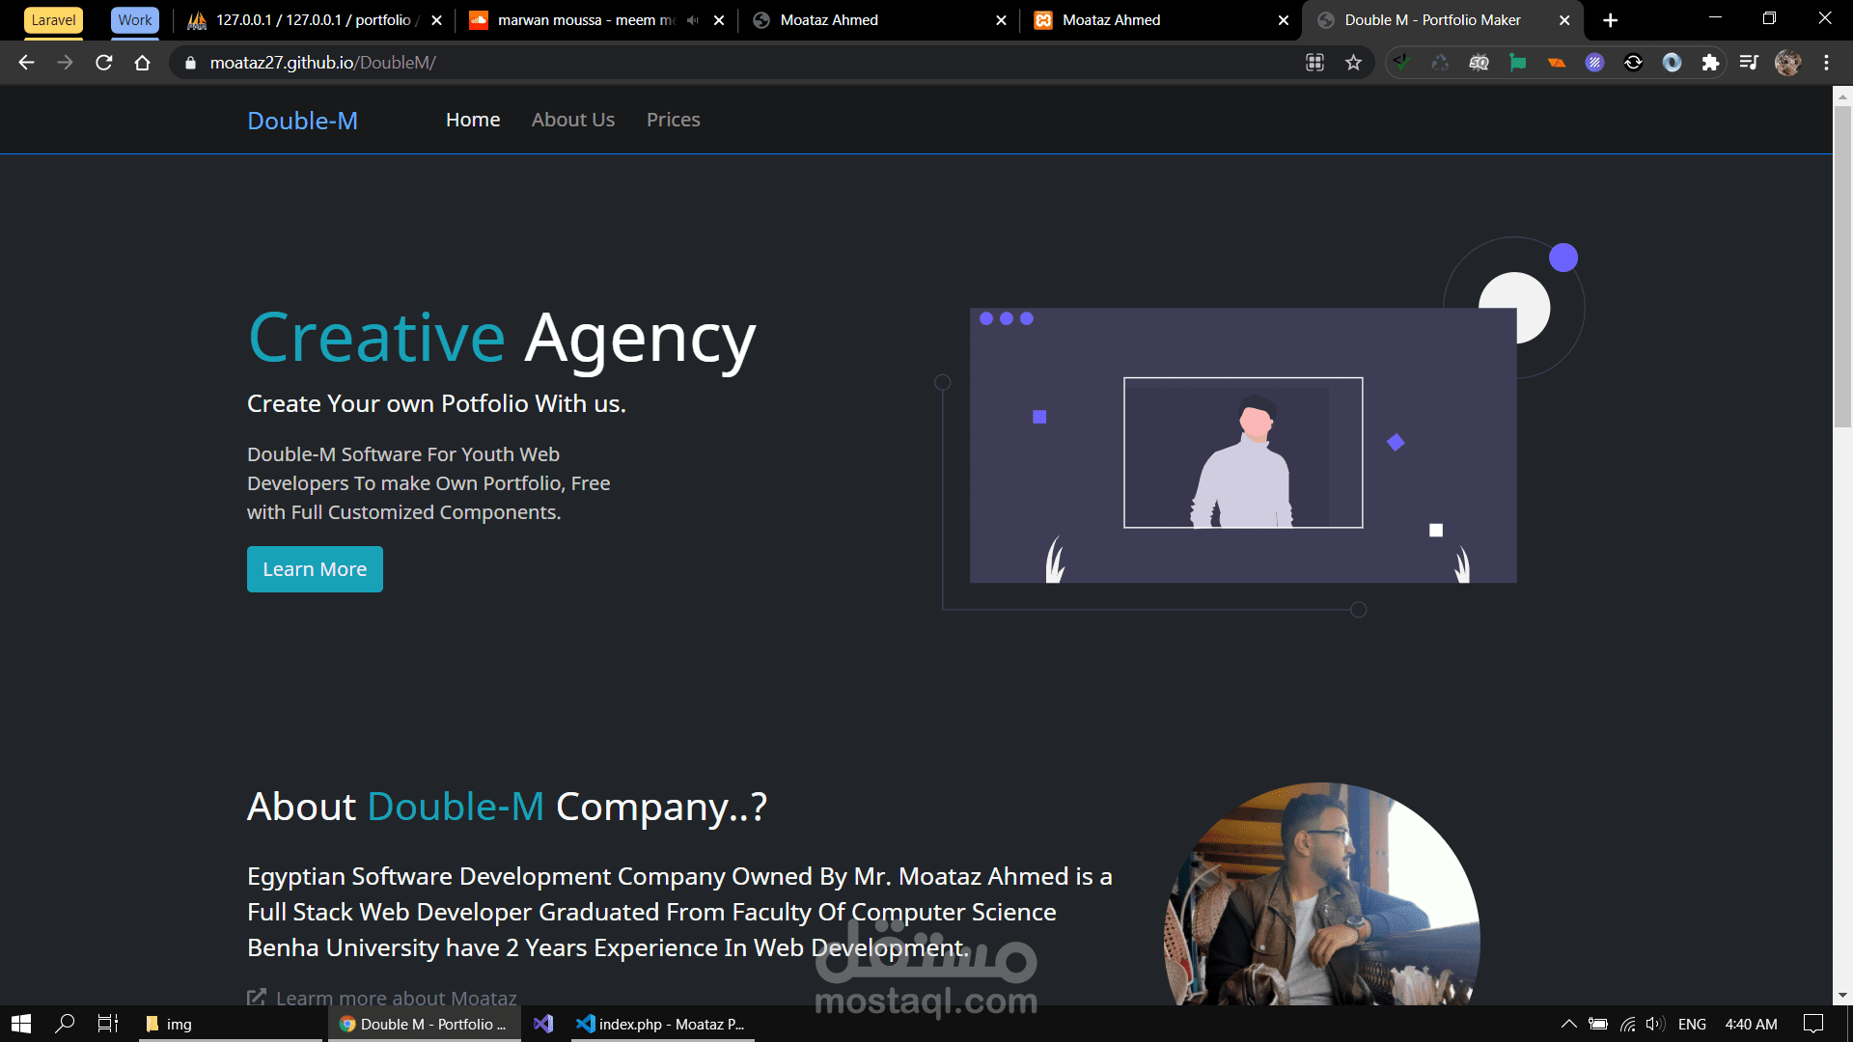Click the circular photo of Moataz
The width and height of the screenshot is (1853, 1042).
[x=1322, y=894]
